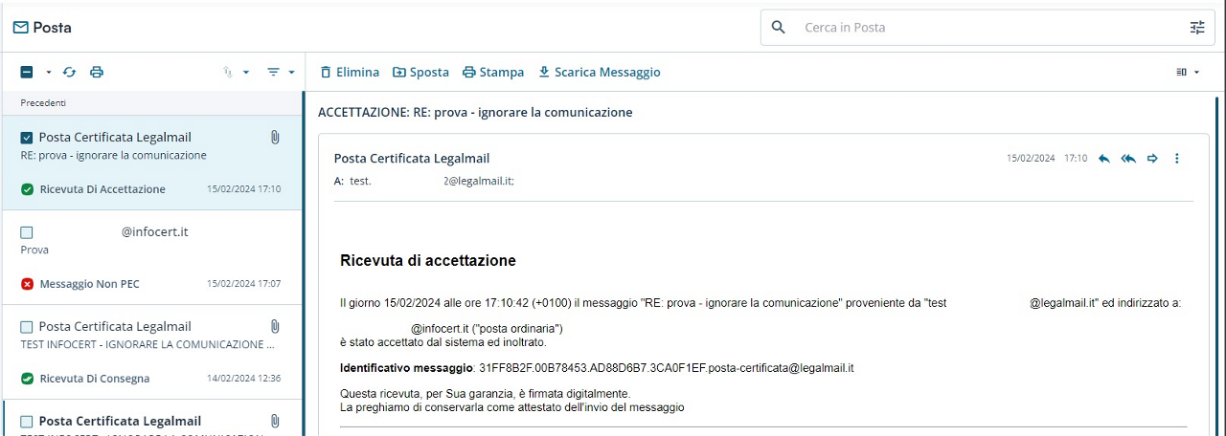This screenshot has height=436, width=1226.
Task: Tick the Ricevuta Di Consegna message checkbox
Action: (x=27, y=327)
